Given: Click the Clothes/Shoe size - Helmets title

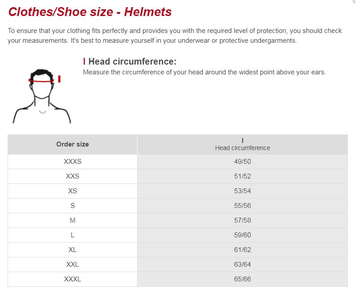Looking at the screenshot, I should point(90,12).
